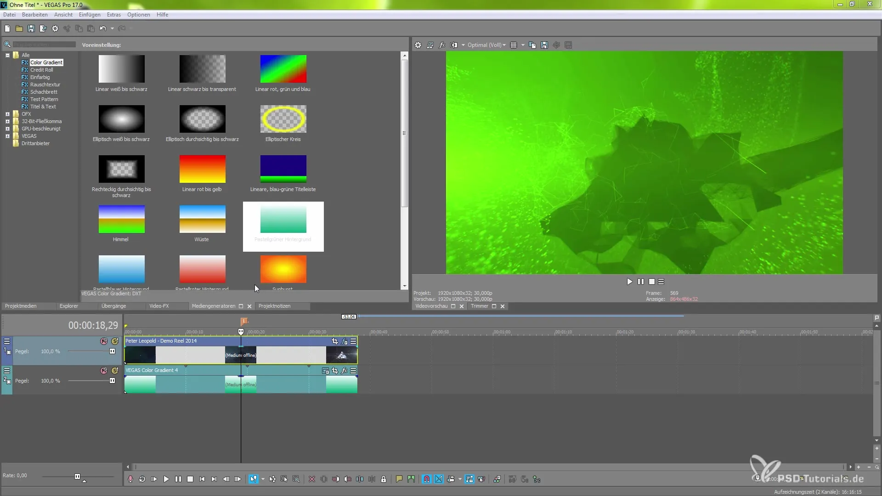Solo video track 2

click(x=115, y=371)
